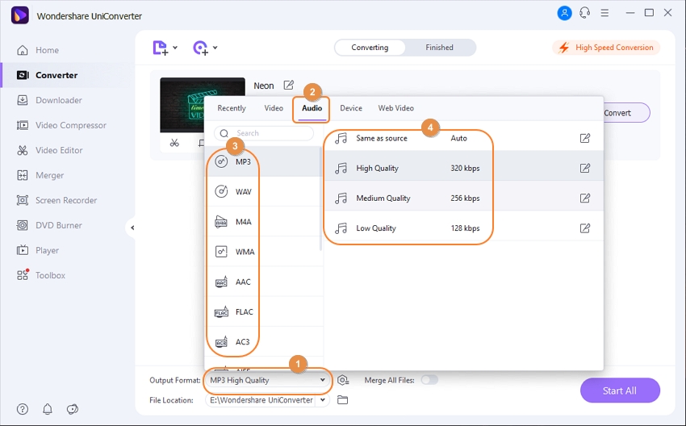Click edit icon for Low Quality preset
This screenshot has height=426, width=686.
pyautogui.click(x=585, y=228)
